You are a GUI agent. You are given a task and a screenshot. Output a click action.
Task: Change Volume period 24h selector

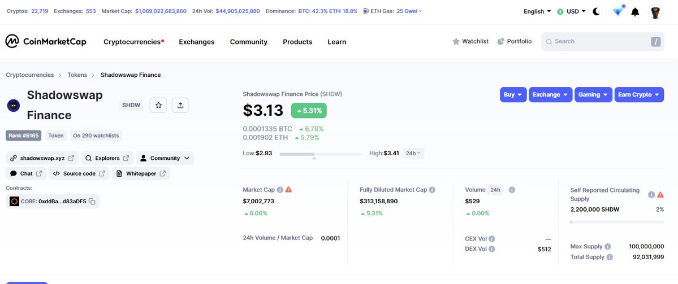click(495, 190)
